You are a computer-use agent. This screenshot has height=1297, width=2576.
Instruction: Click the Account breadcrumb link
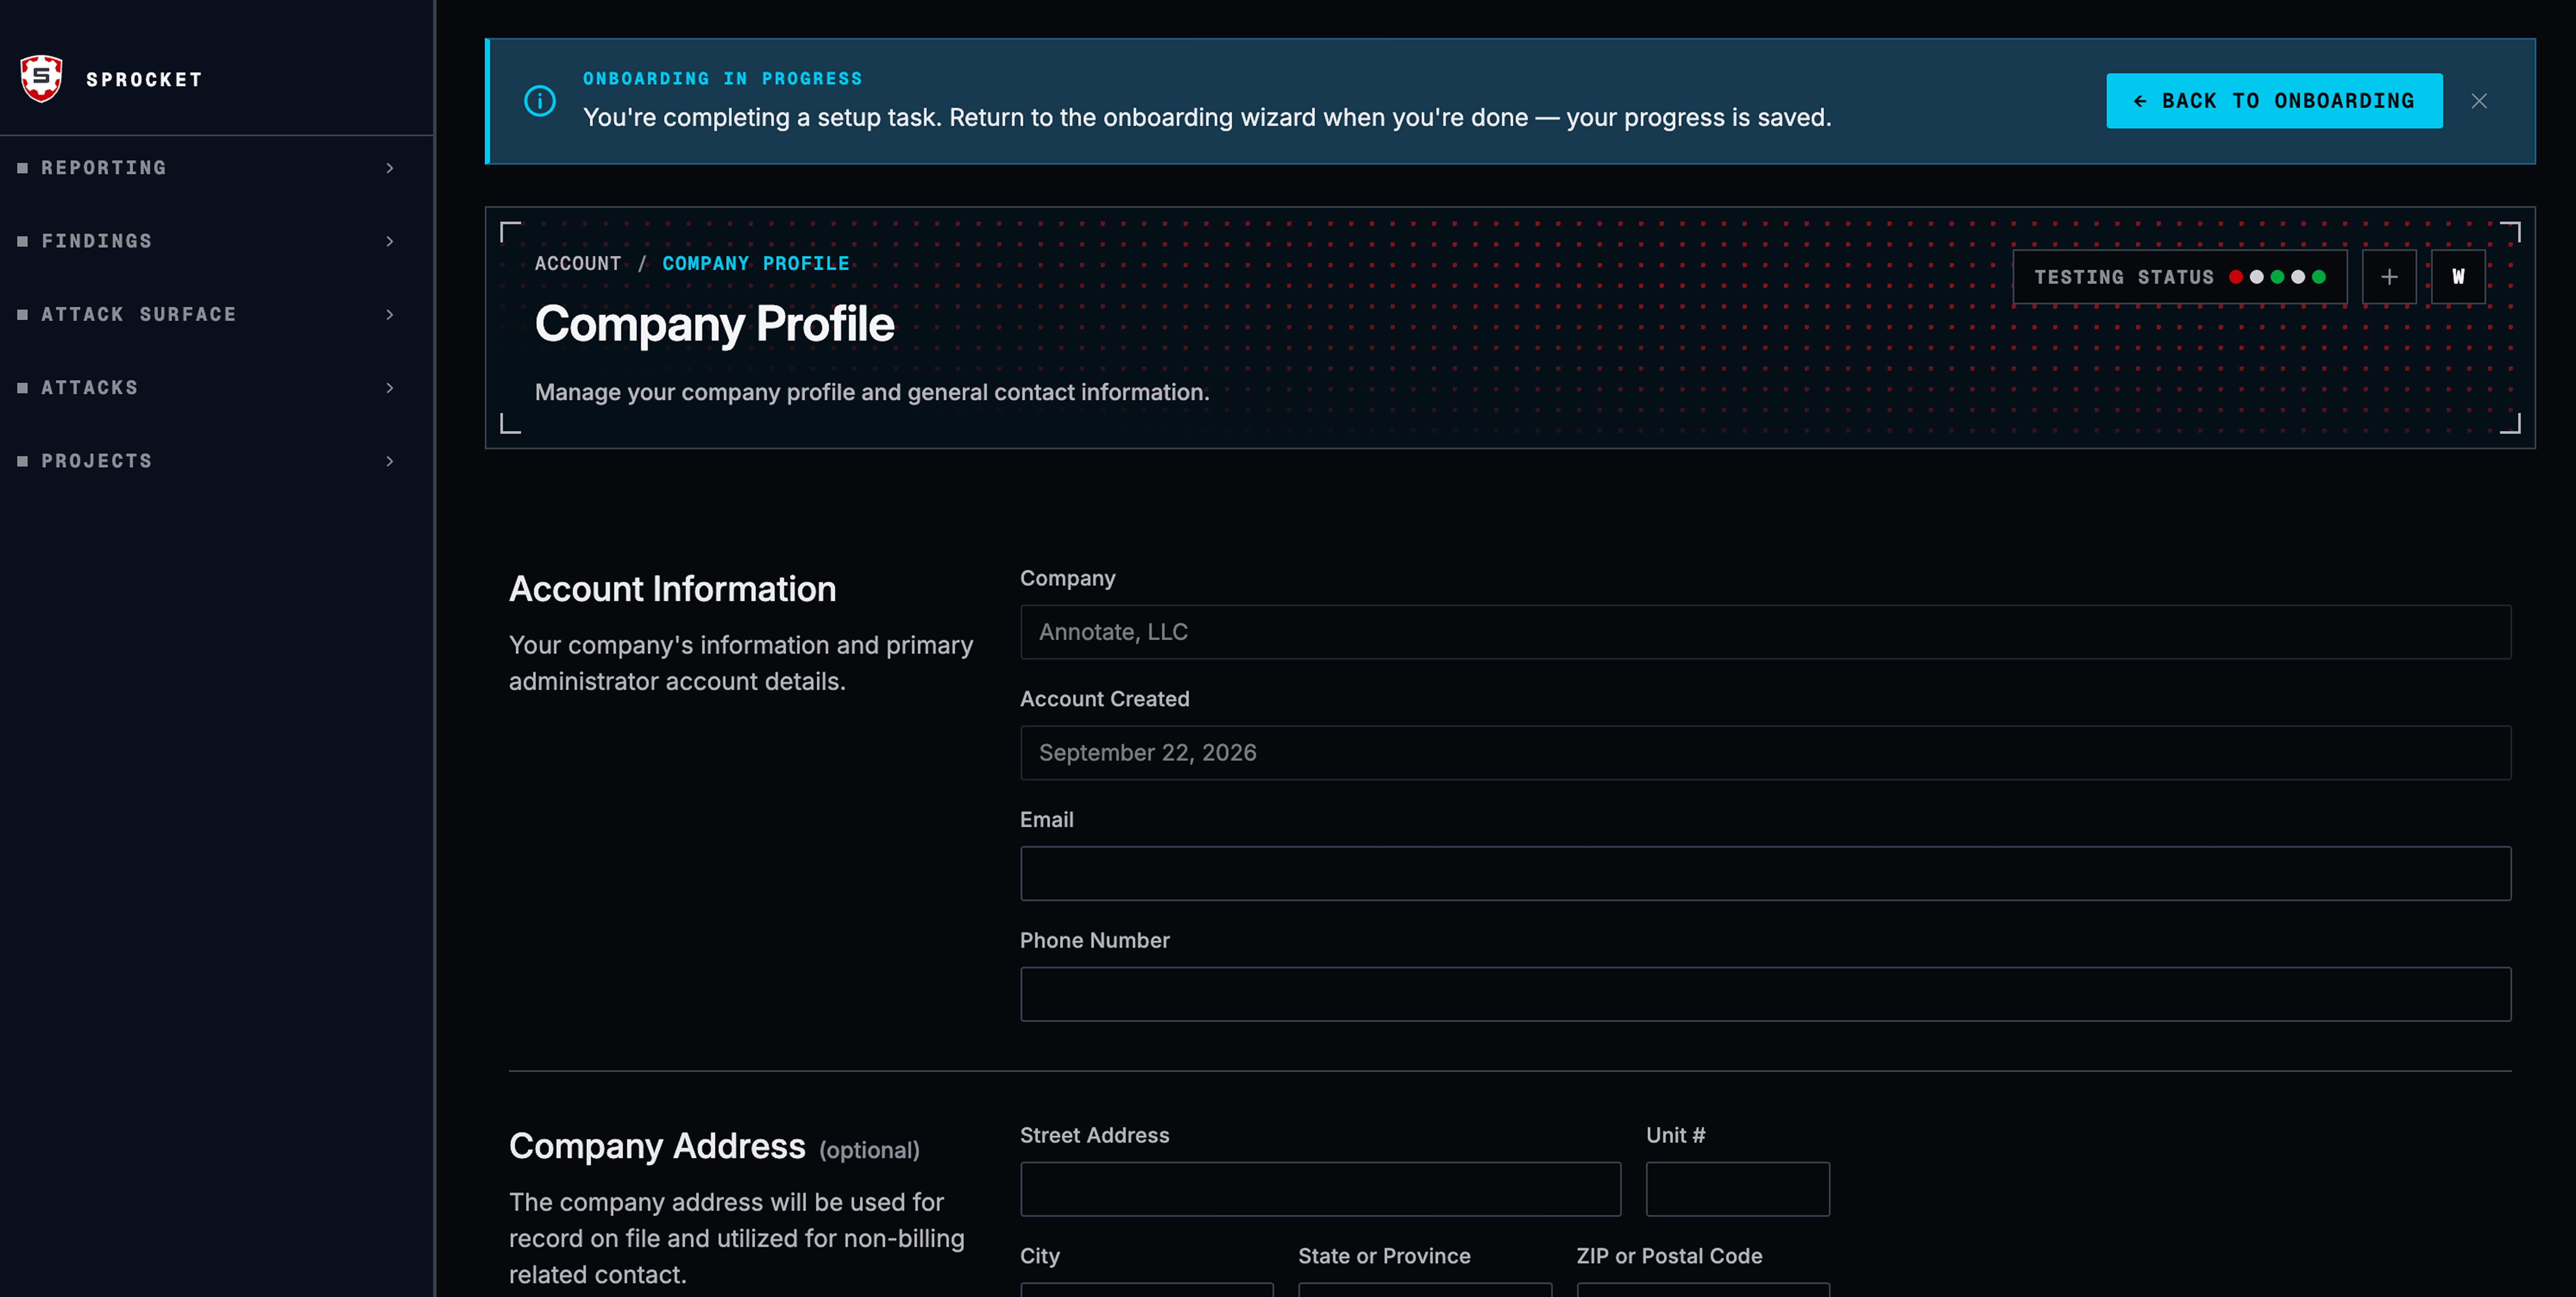578,264
